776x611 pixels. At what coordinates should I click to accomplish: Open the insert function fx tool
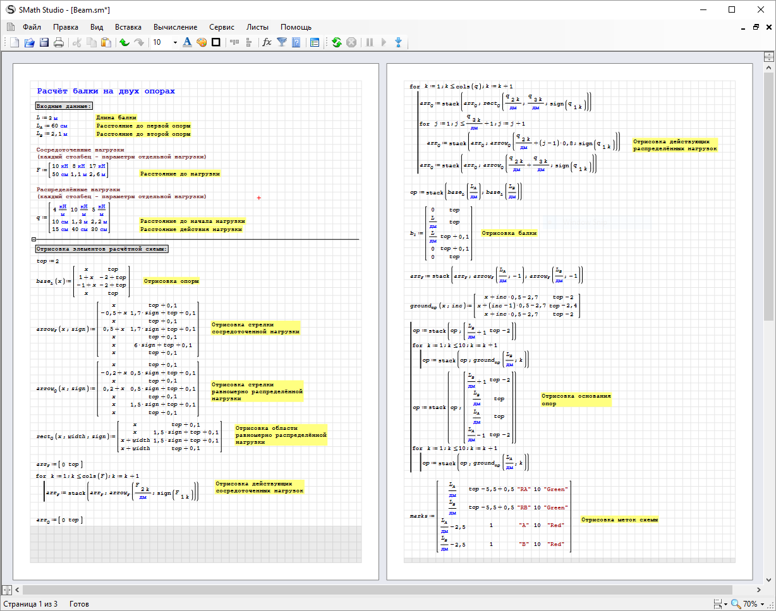click(267, 42)
